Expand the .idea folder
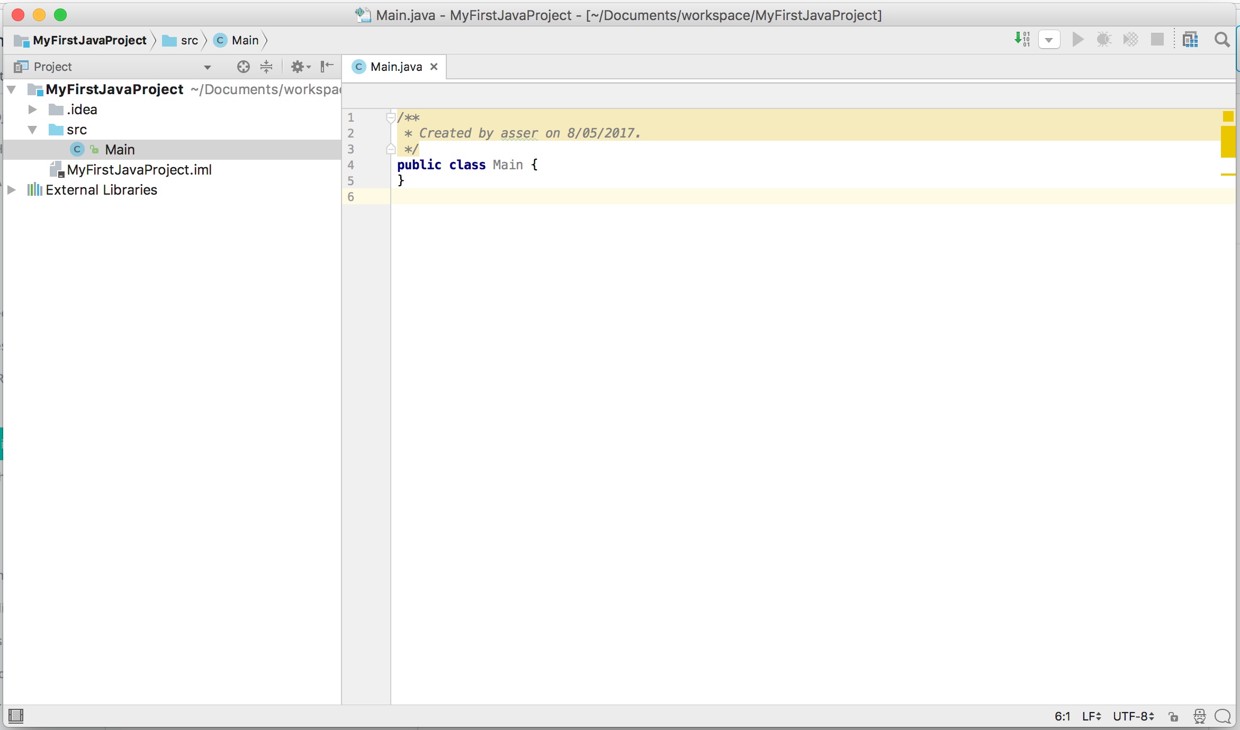This screenshot has height=730, width=1240. (32, 109)
